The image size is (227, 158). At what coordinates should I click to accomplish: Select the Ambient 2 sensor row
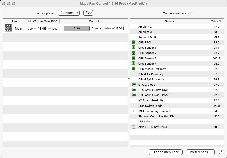(177, 27)
